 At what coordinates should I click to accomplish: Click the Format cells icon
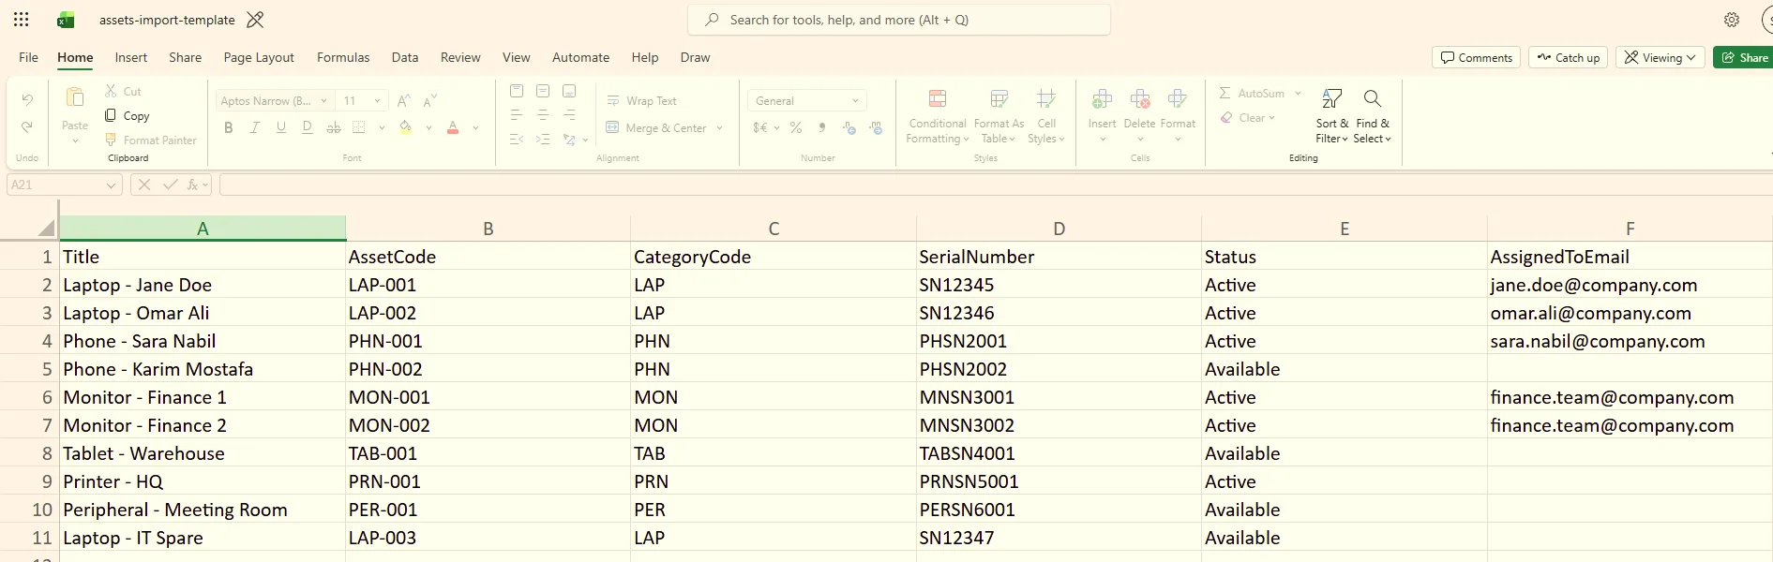[1178, 98]
